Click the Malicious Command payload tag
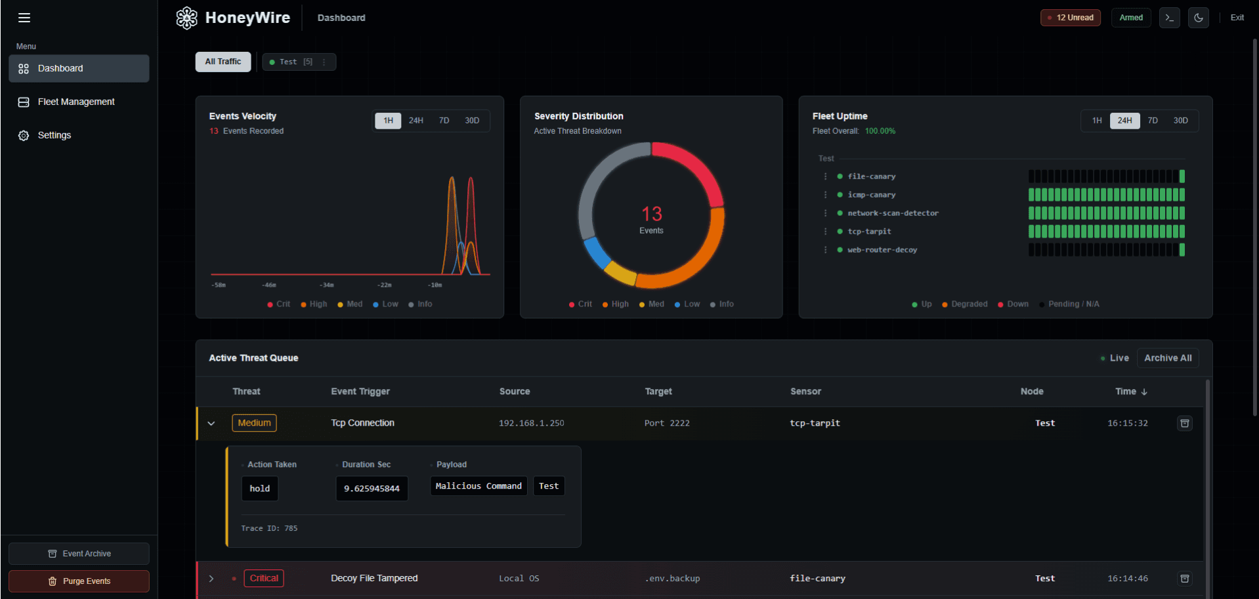1259x599 pixels. 479,486
